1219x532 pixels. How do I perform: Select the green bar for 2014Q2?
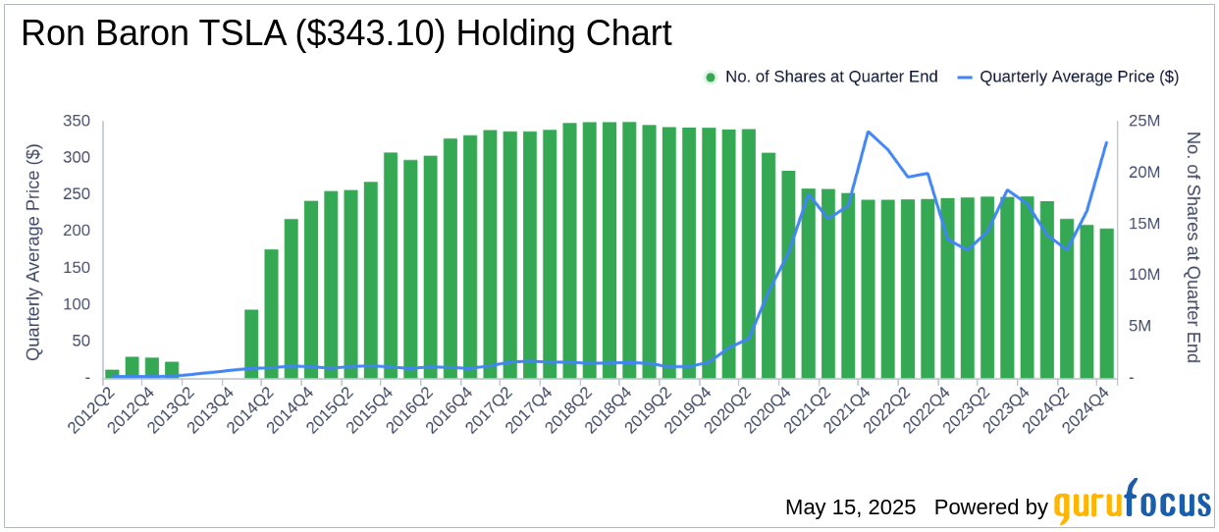pos(272,314)
